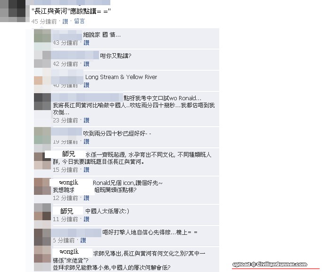322x272 pixels.
Task: Open avatar of 細說家國情 commenter
Action: pyautogui.click(x=42, y=38)
